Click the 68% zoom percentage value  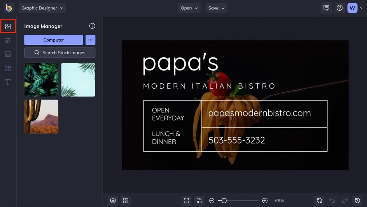(x=280, y=201)
